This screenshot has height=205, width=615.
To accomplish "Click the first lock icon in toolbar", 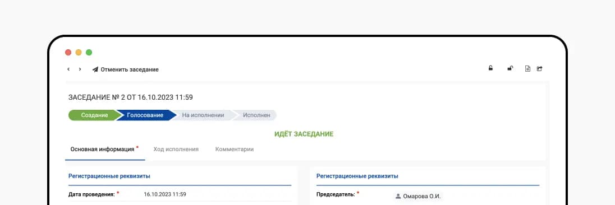I will (x=490, y=68).
